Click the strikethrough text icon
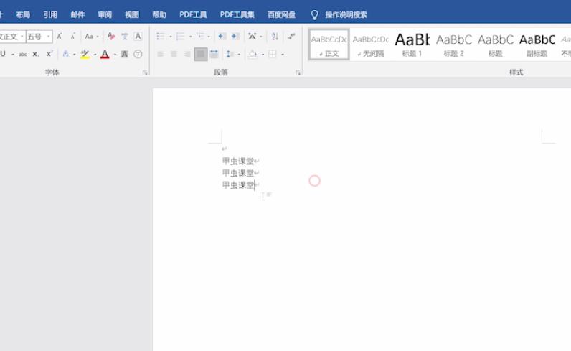 [x=23, y=55]
